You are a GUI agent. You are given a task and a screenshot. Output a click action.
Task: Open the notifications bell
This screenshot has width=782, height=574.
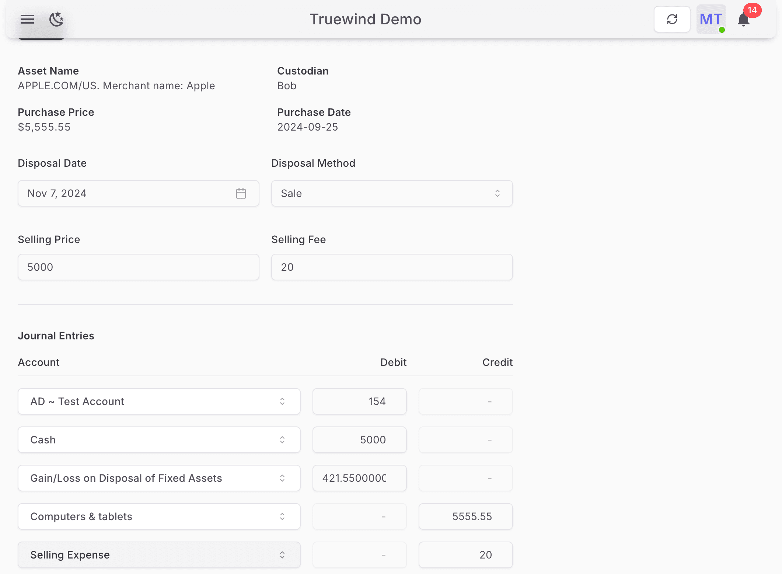(743, 21)
